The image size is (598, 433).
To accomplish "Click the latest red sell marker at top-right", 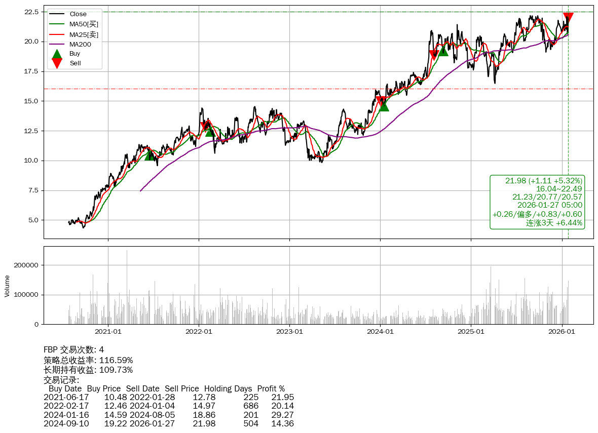I will point(568,18).
